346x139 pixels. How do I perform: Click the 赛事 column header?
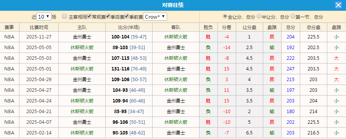(9, 27)
